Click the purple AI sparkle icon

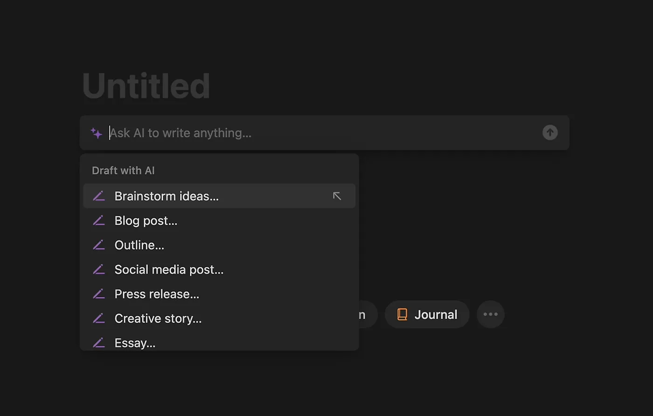(x=97, y=133)
